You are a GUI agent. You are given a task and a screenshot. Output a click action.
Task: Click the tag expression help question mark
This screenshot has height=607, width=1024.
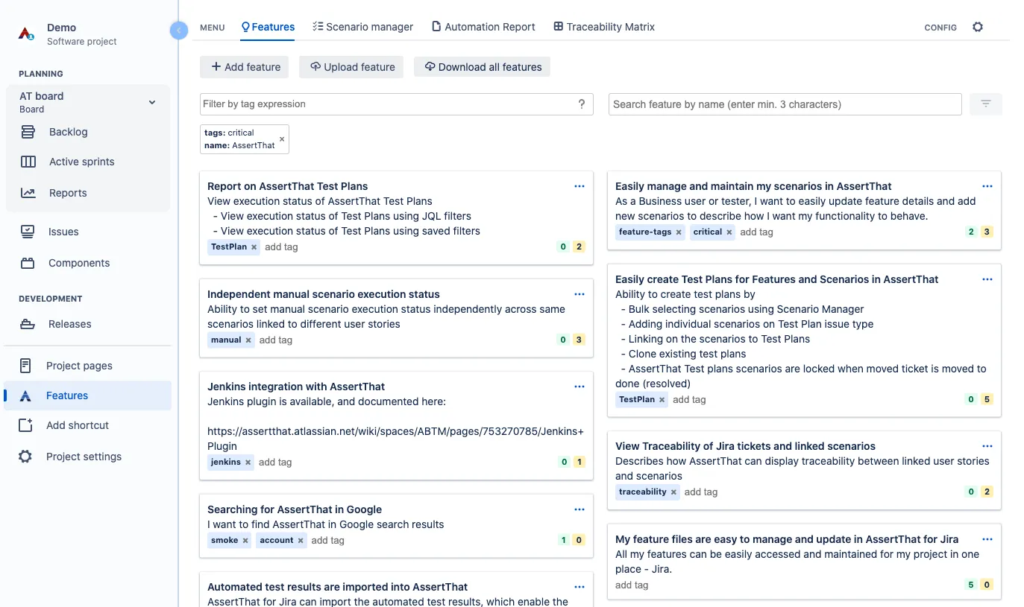point(582,104)
